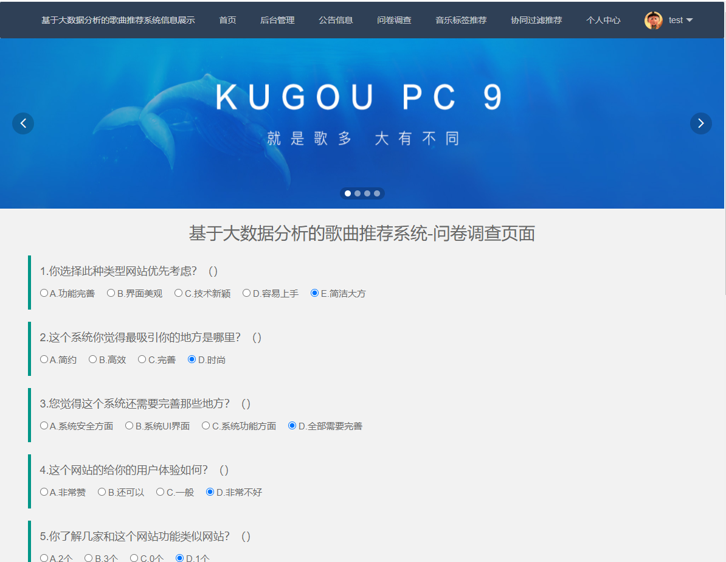The image size is (726, 562).
Task: Click the next slide arrow on banner
Action: pos(701,123)
